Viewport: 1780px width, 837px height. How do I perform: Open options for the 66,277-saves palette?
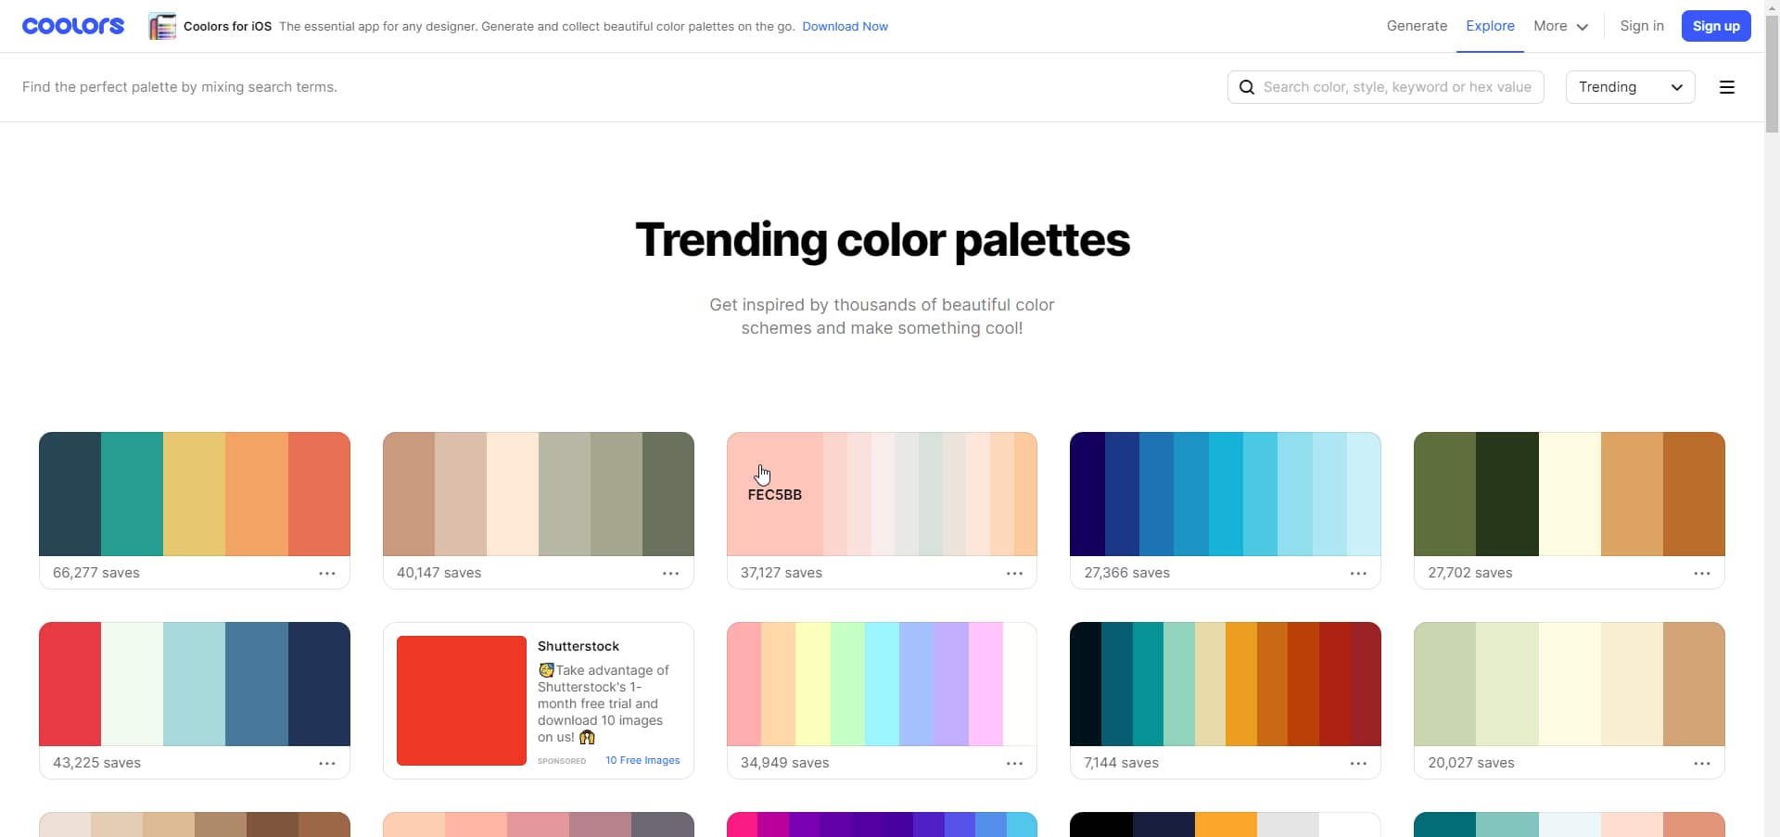pyautogui.click(x=327, y=573)
